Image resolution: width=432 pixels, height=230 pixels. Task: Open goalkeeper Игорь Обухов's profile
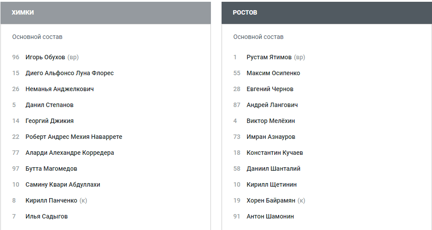tap(45, 57)
